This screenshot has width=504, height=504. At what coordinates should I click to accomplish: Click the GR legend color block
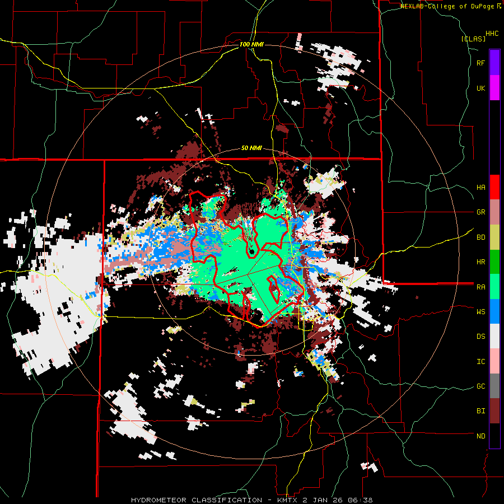[x=494, y=212]
